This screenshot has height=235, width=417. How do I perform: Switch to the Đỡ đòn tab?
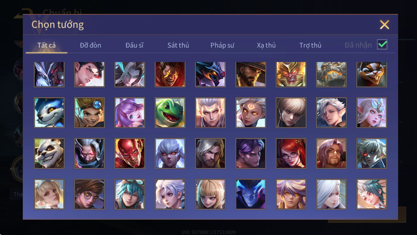point(90,45)
